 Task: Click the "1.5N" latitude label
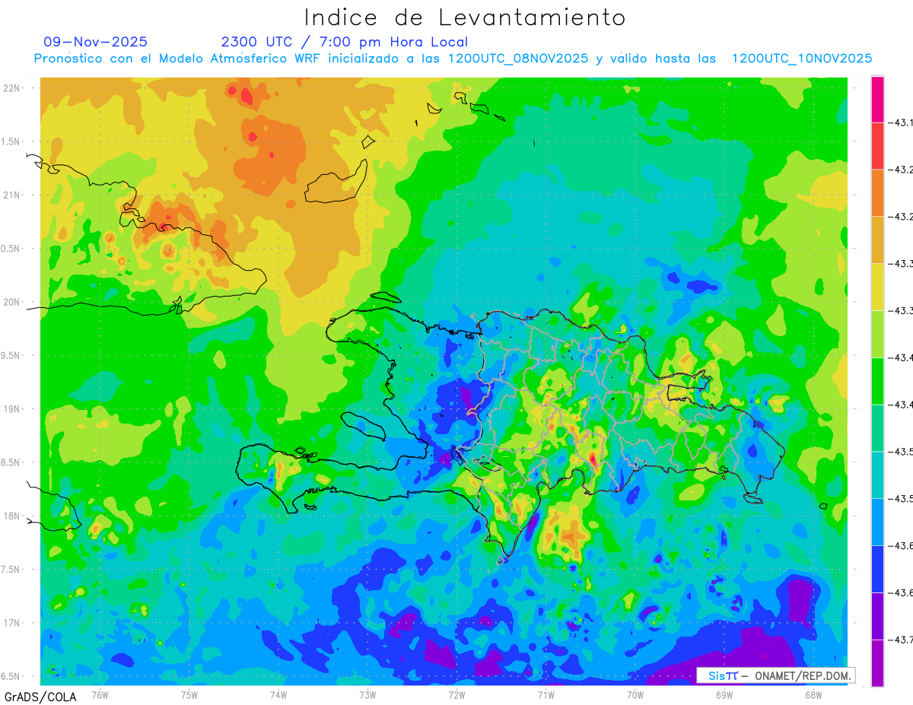11,141
